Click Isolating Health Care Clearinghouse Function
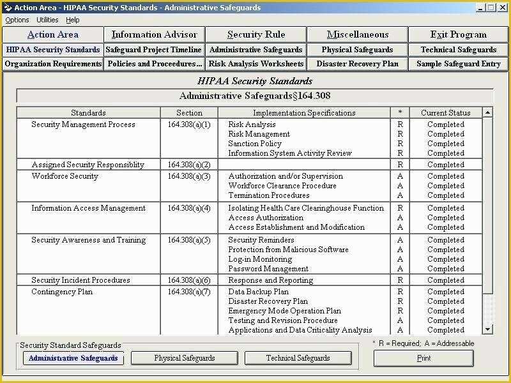Screen dimensions: 511x383 pyautogui.click(x=306, y=208)
